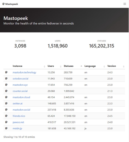The width and height of the screenshot is (129, 142).
Task: Click the Mastodon icon beside switter.at
Action: (6, 104)
